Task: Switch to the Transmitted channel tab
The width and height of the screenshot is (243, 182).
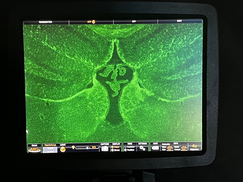Action: 46,22
